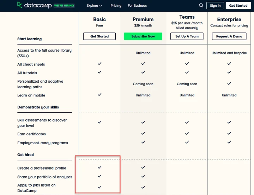Click Enterprise checkmark for Employment-ready programs
The height and width of the screenshot is (195, 254).
click(229, 142)
